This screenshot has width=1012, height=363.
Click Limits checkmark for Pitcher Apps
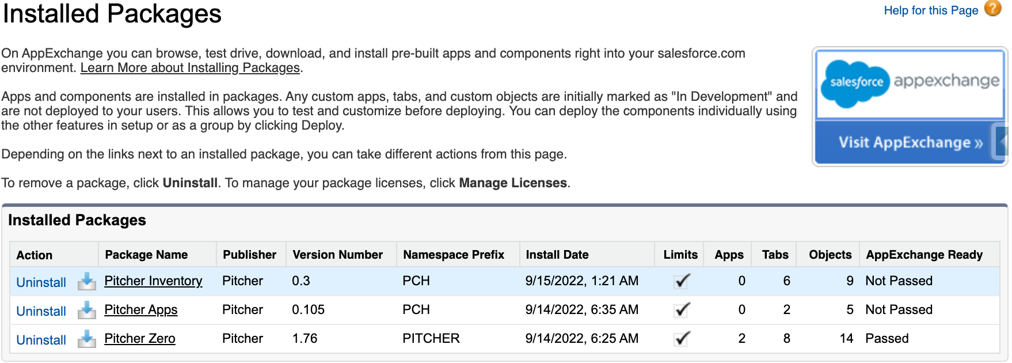[682, 310]
